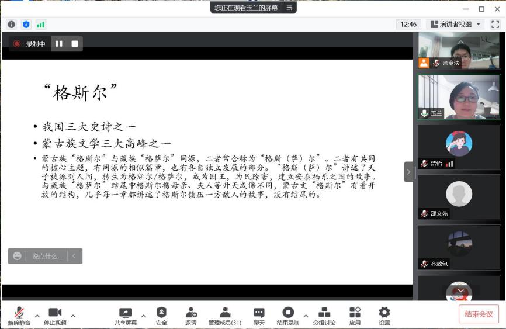
Task: Click the Invite (邀请) icon
Action: [x=191, y=316]
